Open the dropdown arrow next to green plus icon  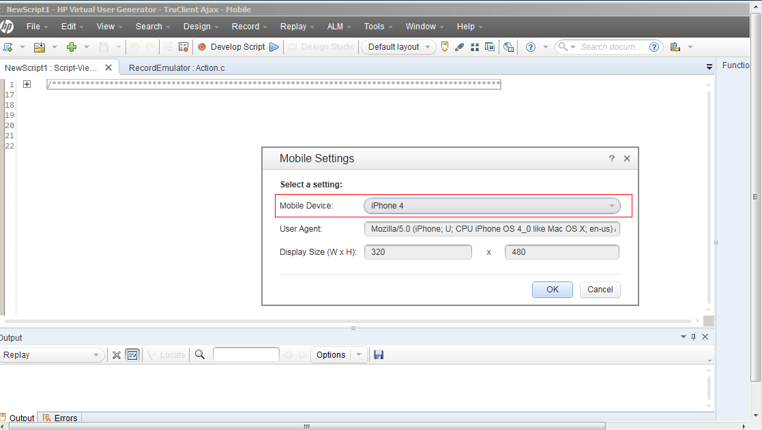pos(86,47)
